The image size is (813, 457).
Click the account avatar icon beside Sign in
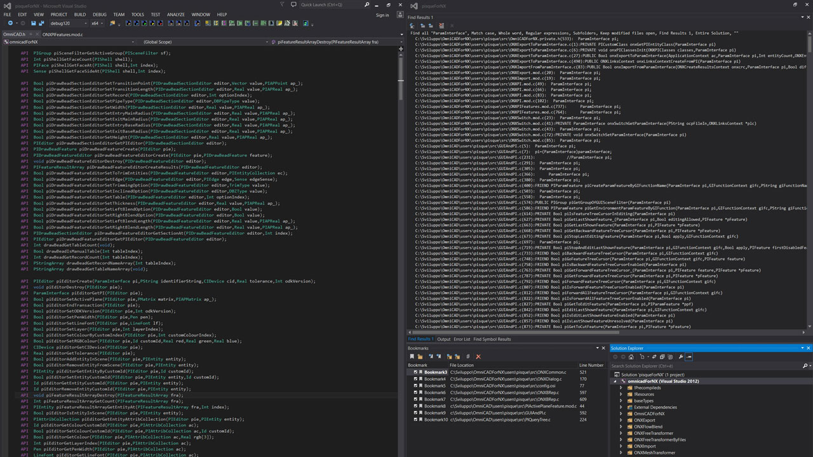click(x=400, y=15)
